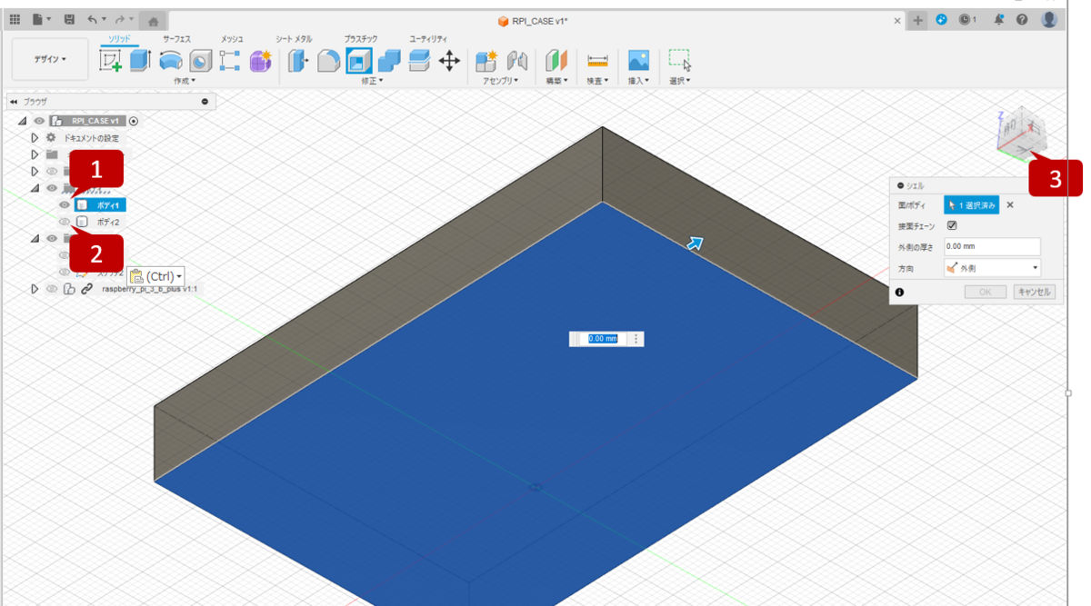Open the extensions icon in title bar
Screen dimensions: 1091x606
[941, 19]
